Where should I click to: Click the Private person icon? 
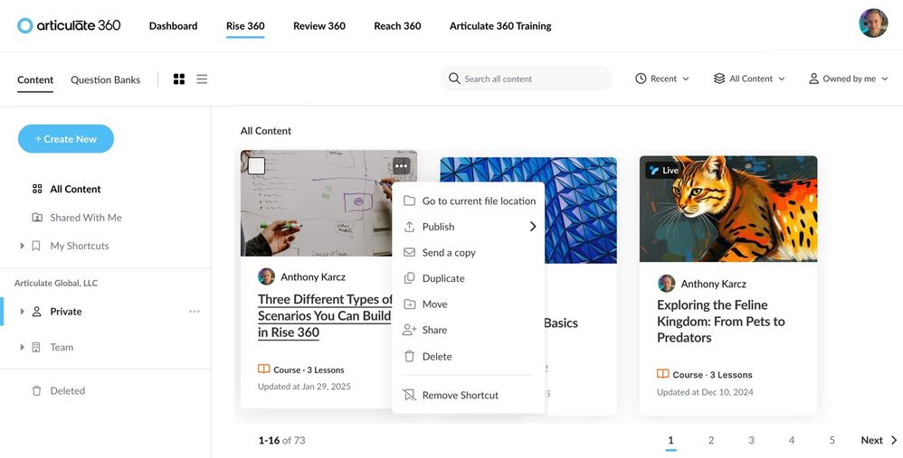coord(37,312)
